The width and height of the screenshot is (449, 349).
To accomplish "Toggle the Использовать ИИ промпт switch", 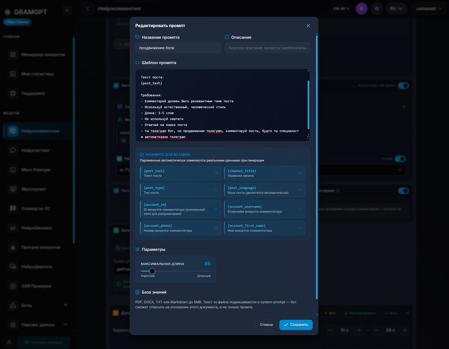I will tap(403, 86).
